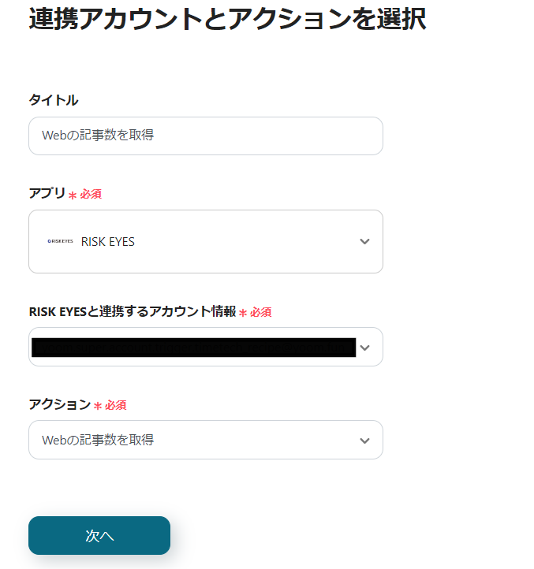The width and height of the screenshot is (534, 569).
Task: Click the タイトル field label
Action: point(53,100)
